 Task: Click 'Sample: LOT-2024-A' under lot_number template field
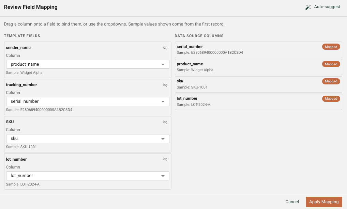[x=22, y=184]
